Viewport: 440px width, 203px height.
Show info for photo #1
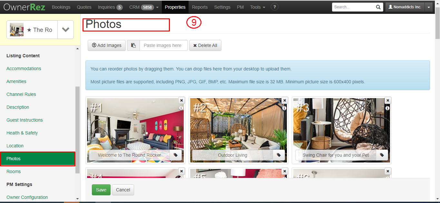point(181,108)
